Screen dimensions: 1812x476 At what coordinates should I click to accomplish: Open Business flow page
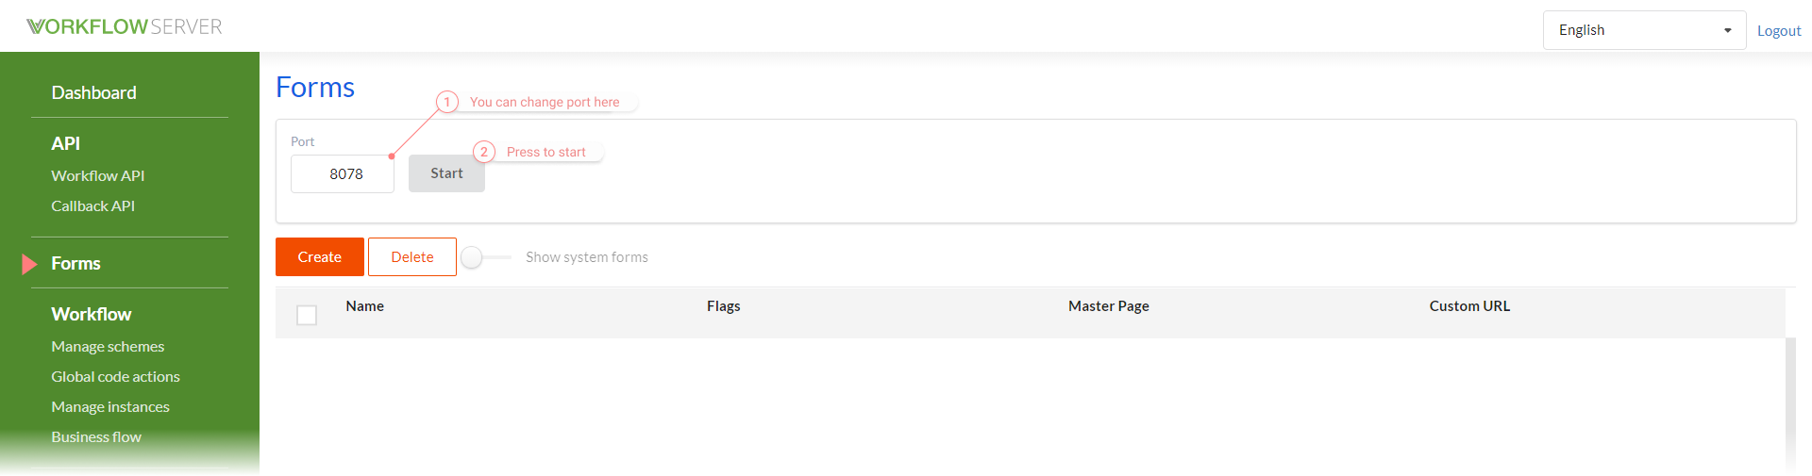pos(96,436)
